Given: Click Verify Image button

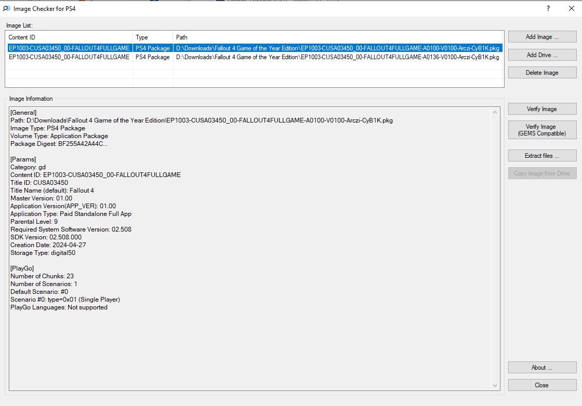Looking at the screenshot, I should tap(542, 109).
